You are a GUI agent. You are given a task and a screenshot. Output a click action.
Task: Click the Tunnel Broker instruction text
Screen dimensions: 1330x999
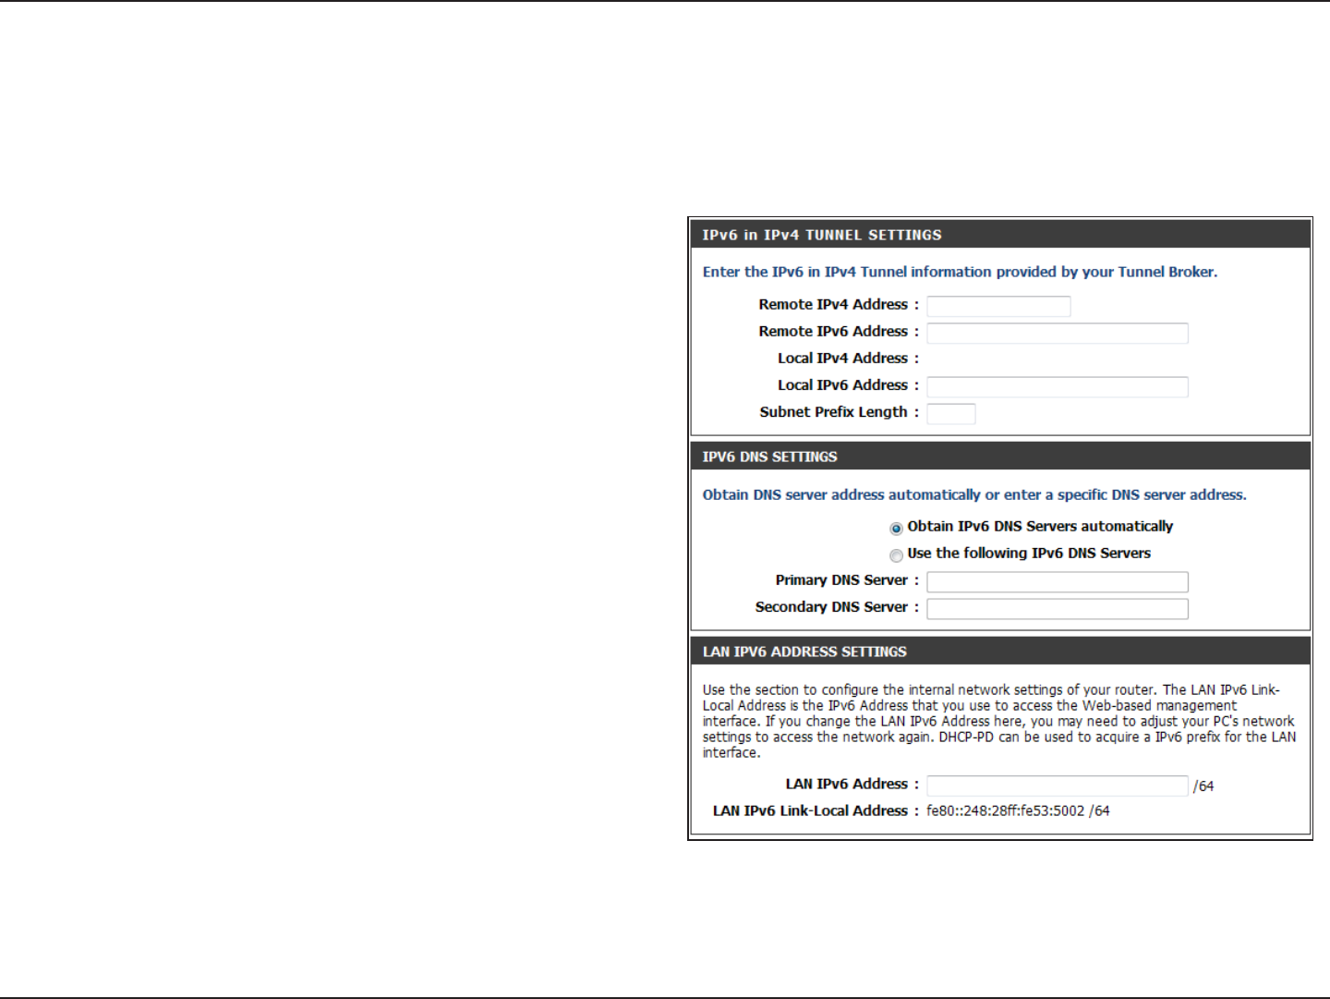(960, 272)
